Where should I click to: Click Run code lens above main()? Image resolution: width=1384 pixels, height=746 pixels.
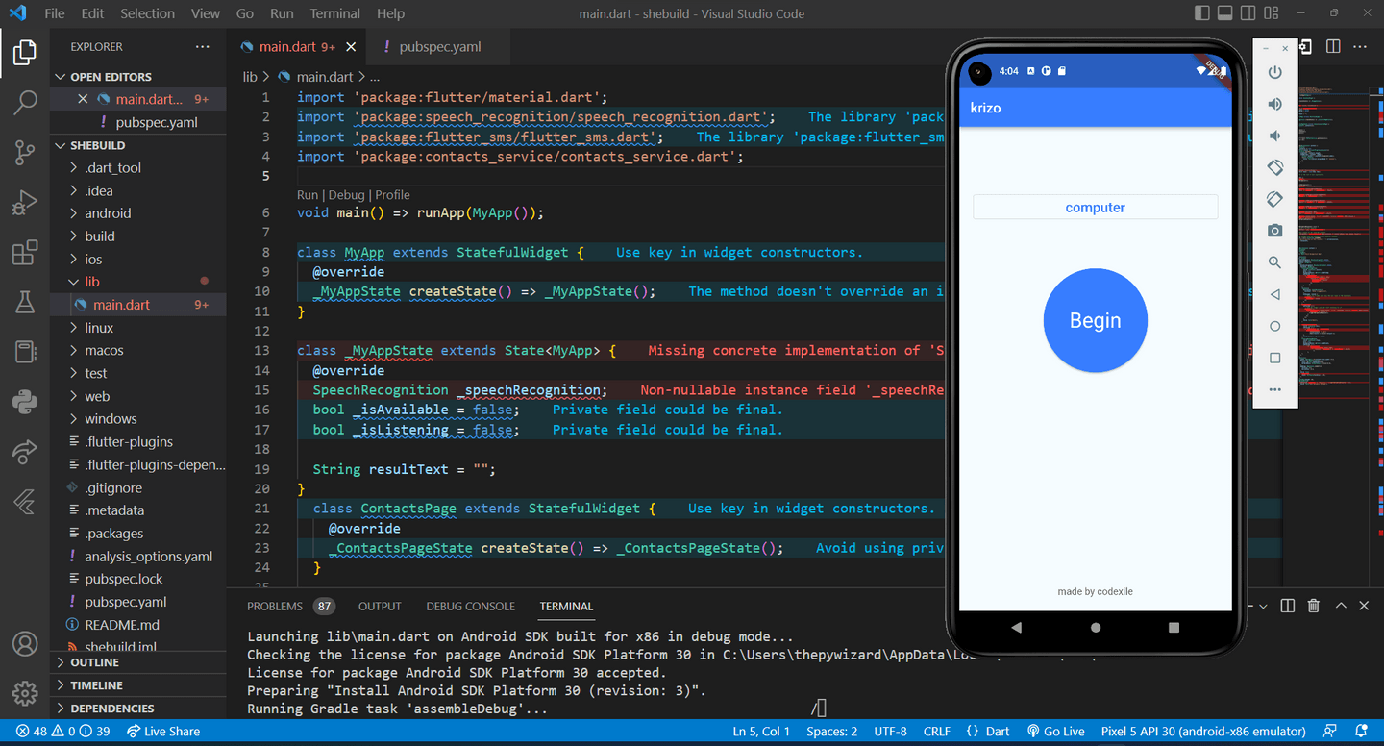pyautogui.click(x=308, y=194)
